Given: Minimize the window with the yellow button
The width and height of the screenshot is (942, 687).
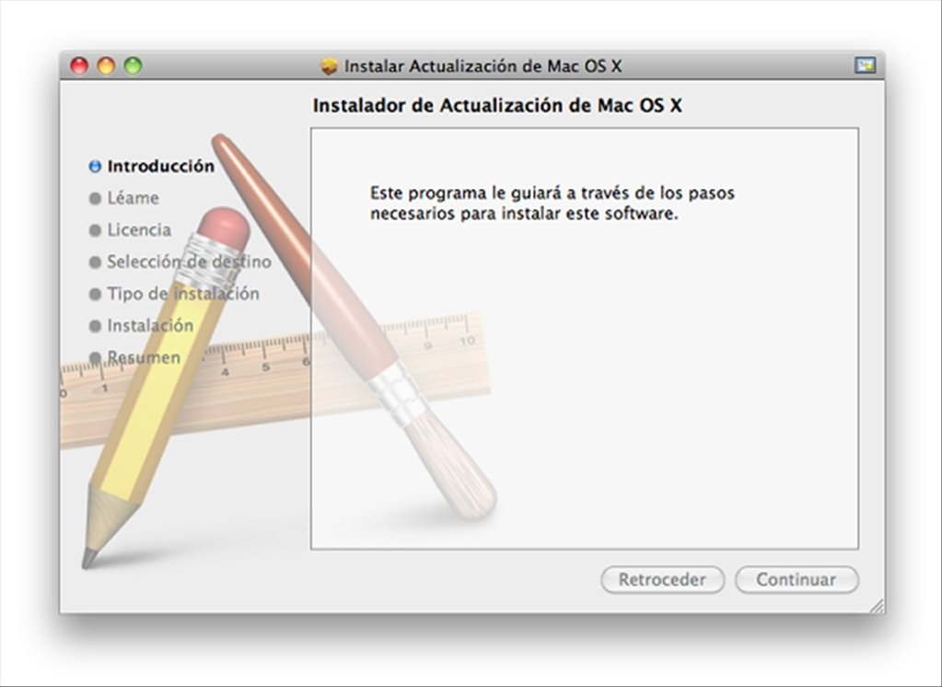Looking at the screenshot, I should [x=106, y=65].
